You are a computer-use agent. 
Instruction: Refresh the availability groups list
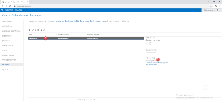[44, 30]
